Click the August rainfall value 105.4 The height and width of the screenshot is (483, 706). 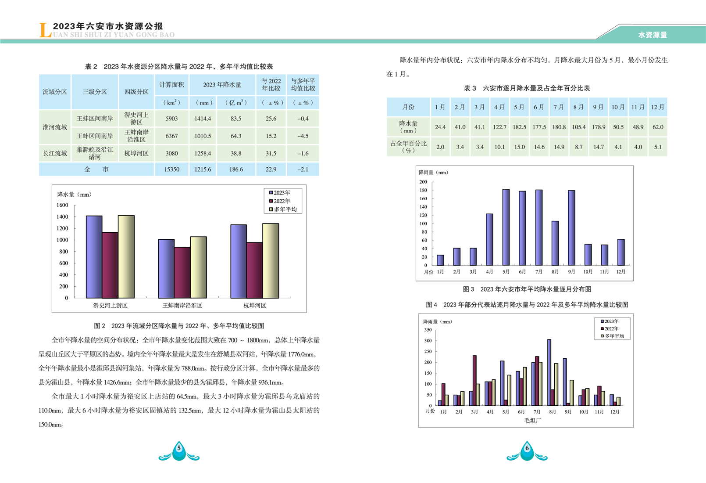(579, 127)
